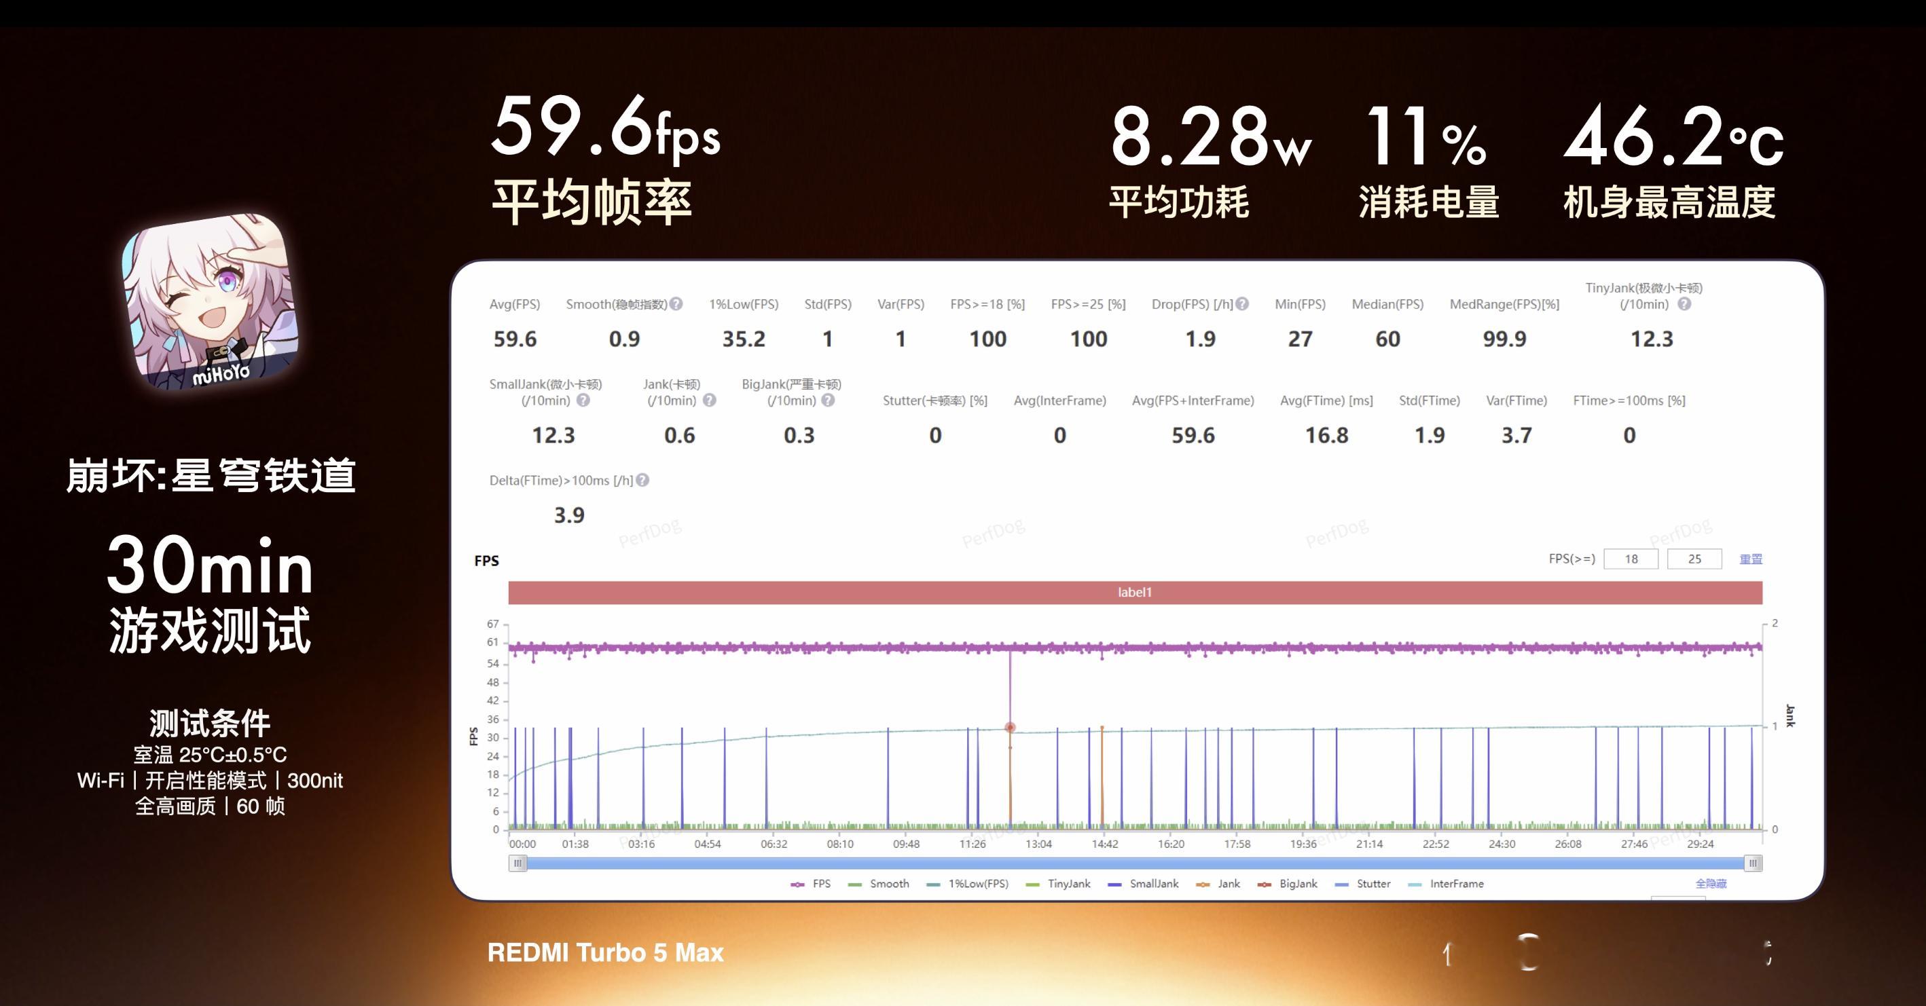
Task: Click the 重置 reset link
Action: tap(1750, 559)
